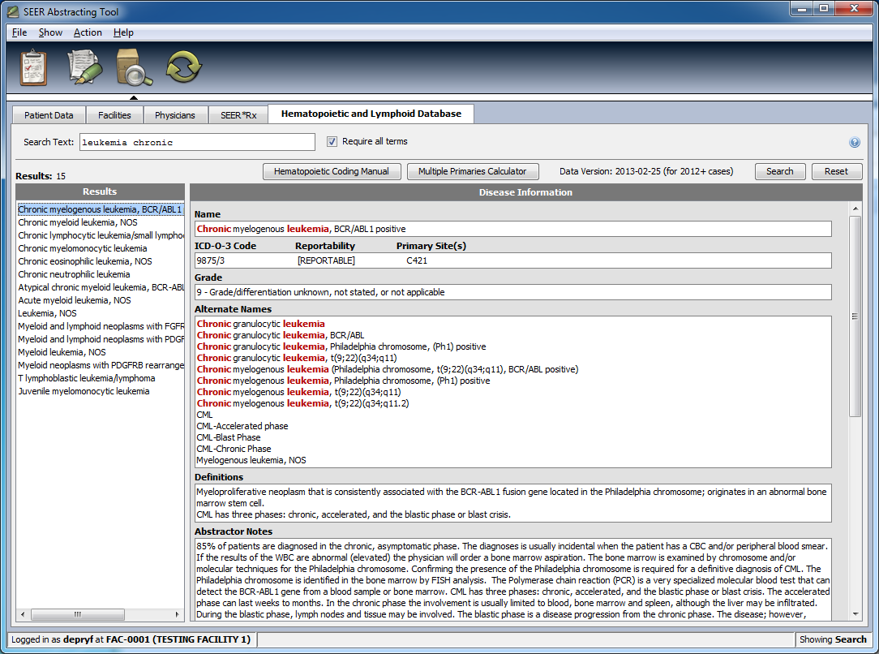
Task: Click the edit document pencil toolbar icon
Action: (x=84, y=67)
